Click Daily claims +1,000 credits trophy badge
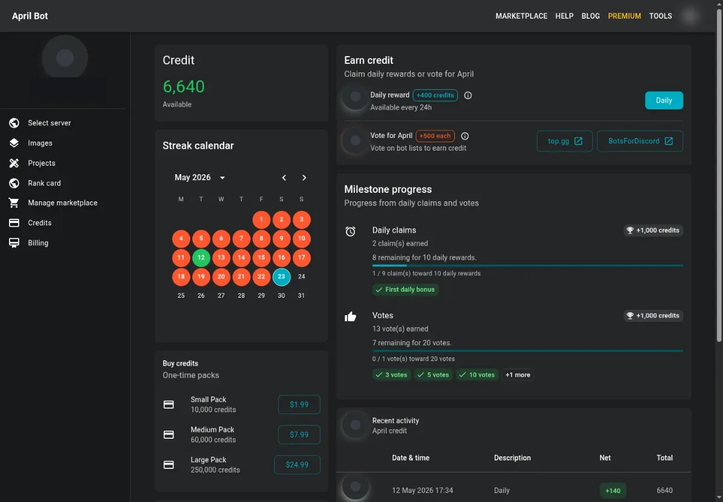This screenshot has height=502, width=723. (x=653, y=230)
